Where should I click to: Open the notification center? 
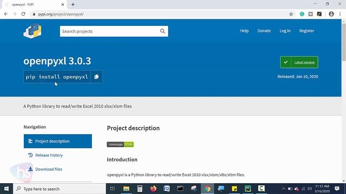(337, 189)
